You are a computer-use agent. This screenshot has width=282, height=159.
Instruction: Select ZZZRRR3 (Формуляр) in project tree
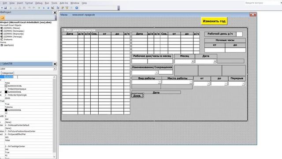tap(14, 34)
